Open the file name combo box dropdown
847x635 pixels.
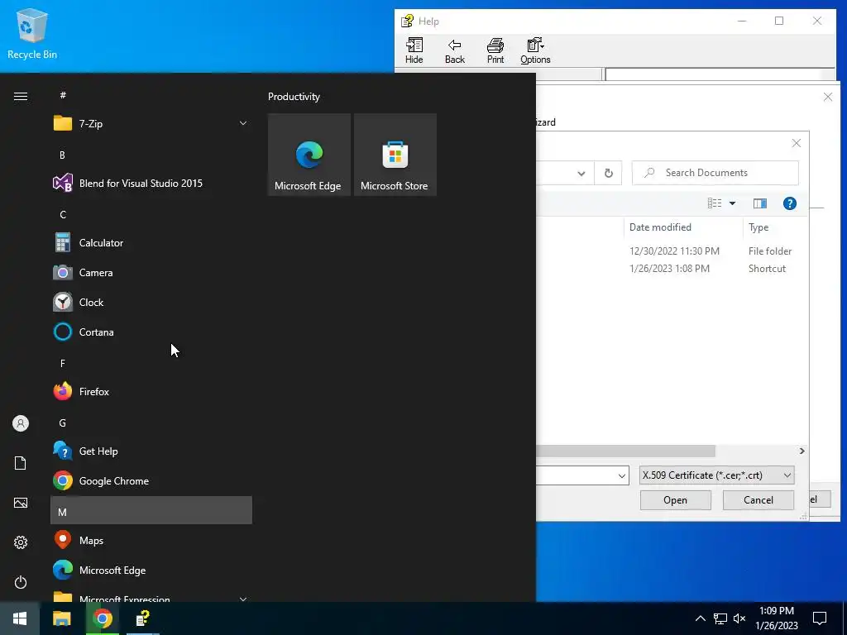[x=622, y=475]
